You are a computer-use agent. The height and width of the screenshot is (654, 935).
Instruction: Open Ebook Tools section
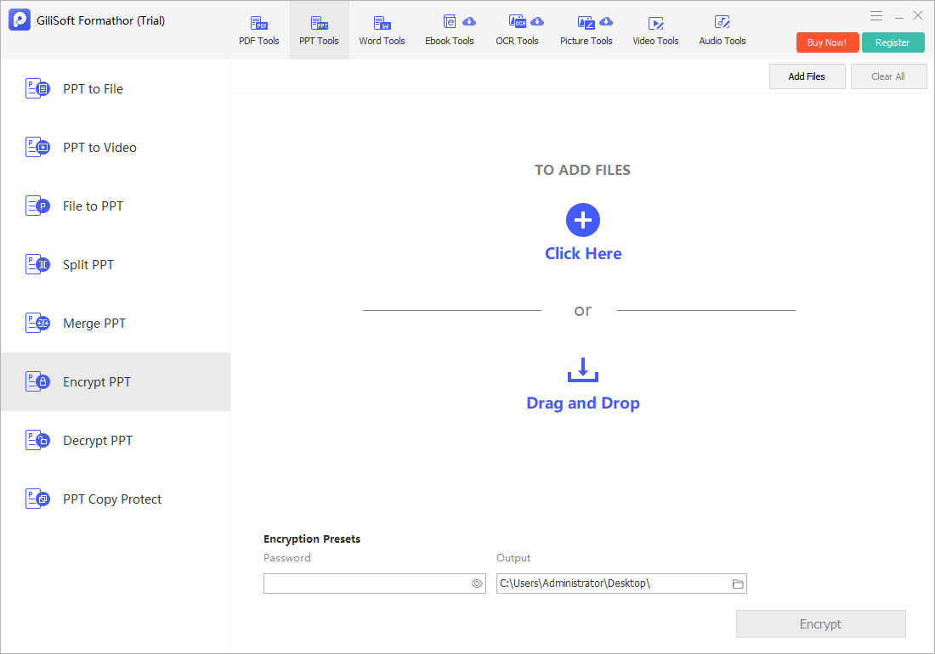pos(450,31)
